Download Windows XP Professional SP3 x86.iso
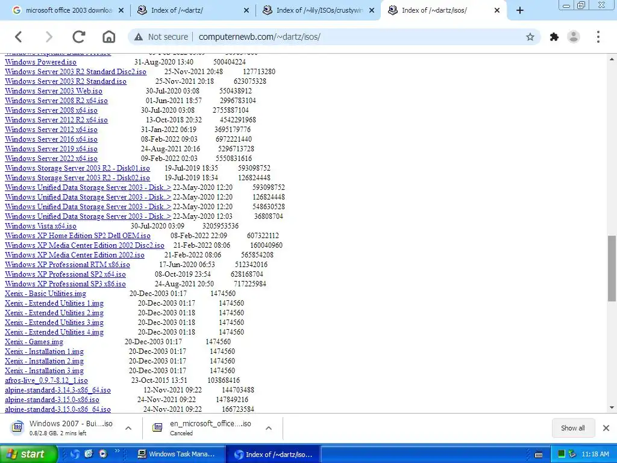This screenshot has height=463, width=617. point(65,284)
